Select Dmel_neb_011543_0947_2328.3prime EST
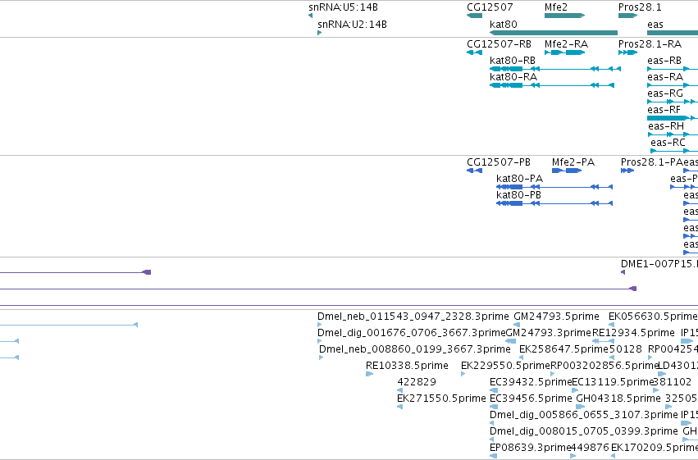 coord(319,325)
